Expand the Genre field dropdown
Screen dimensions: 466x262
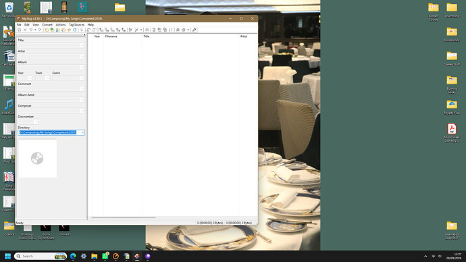(82, 78)
